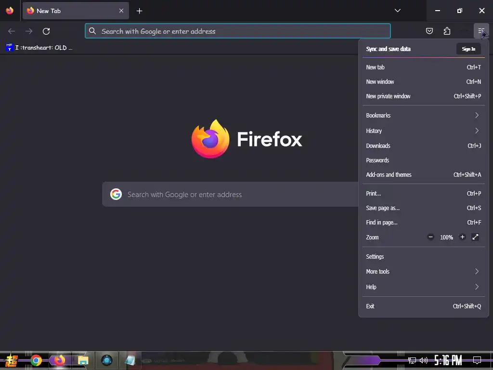Screen dimensions: 493x370
Task: Zoom in with the plus button
Action: coord(462,237)
